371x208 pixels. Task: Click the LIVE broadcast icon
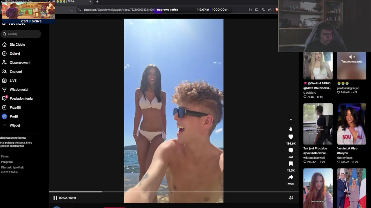pyautogui.click(x=4, y=80)
